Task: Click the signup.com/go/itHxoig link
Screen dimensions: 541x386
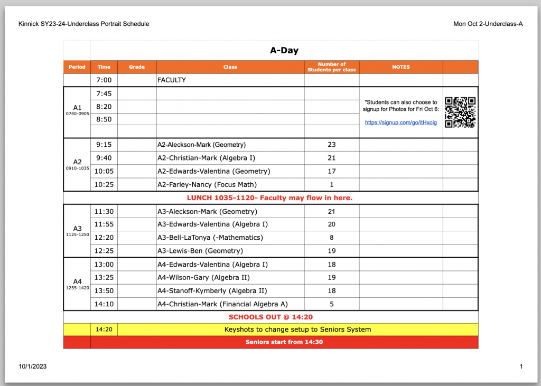Action: click(401, 123)
